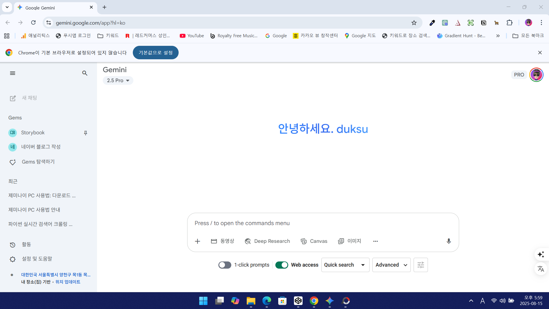Click the translate floating icon
This screenshot has width=549, height=309.
(x=541, y=269)
